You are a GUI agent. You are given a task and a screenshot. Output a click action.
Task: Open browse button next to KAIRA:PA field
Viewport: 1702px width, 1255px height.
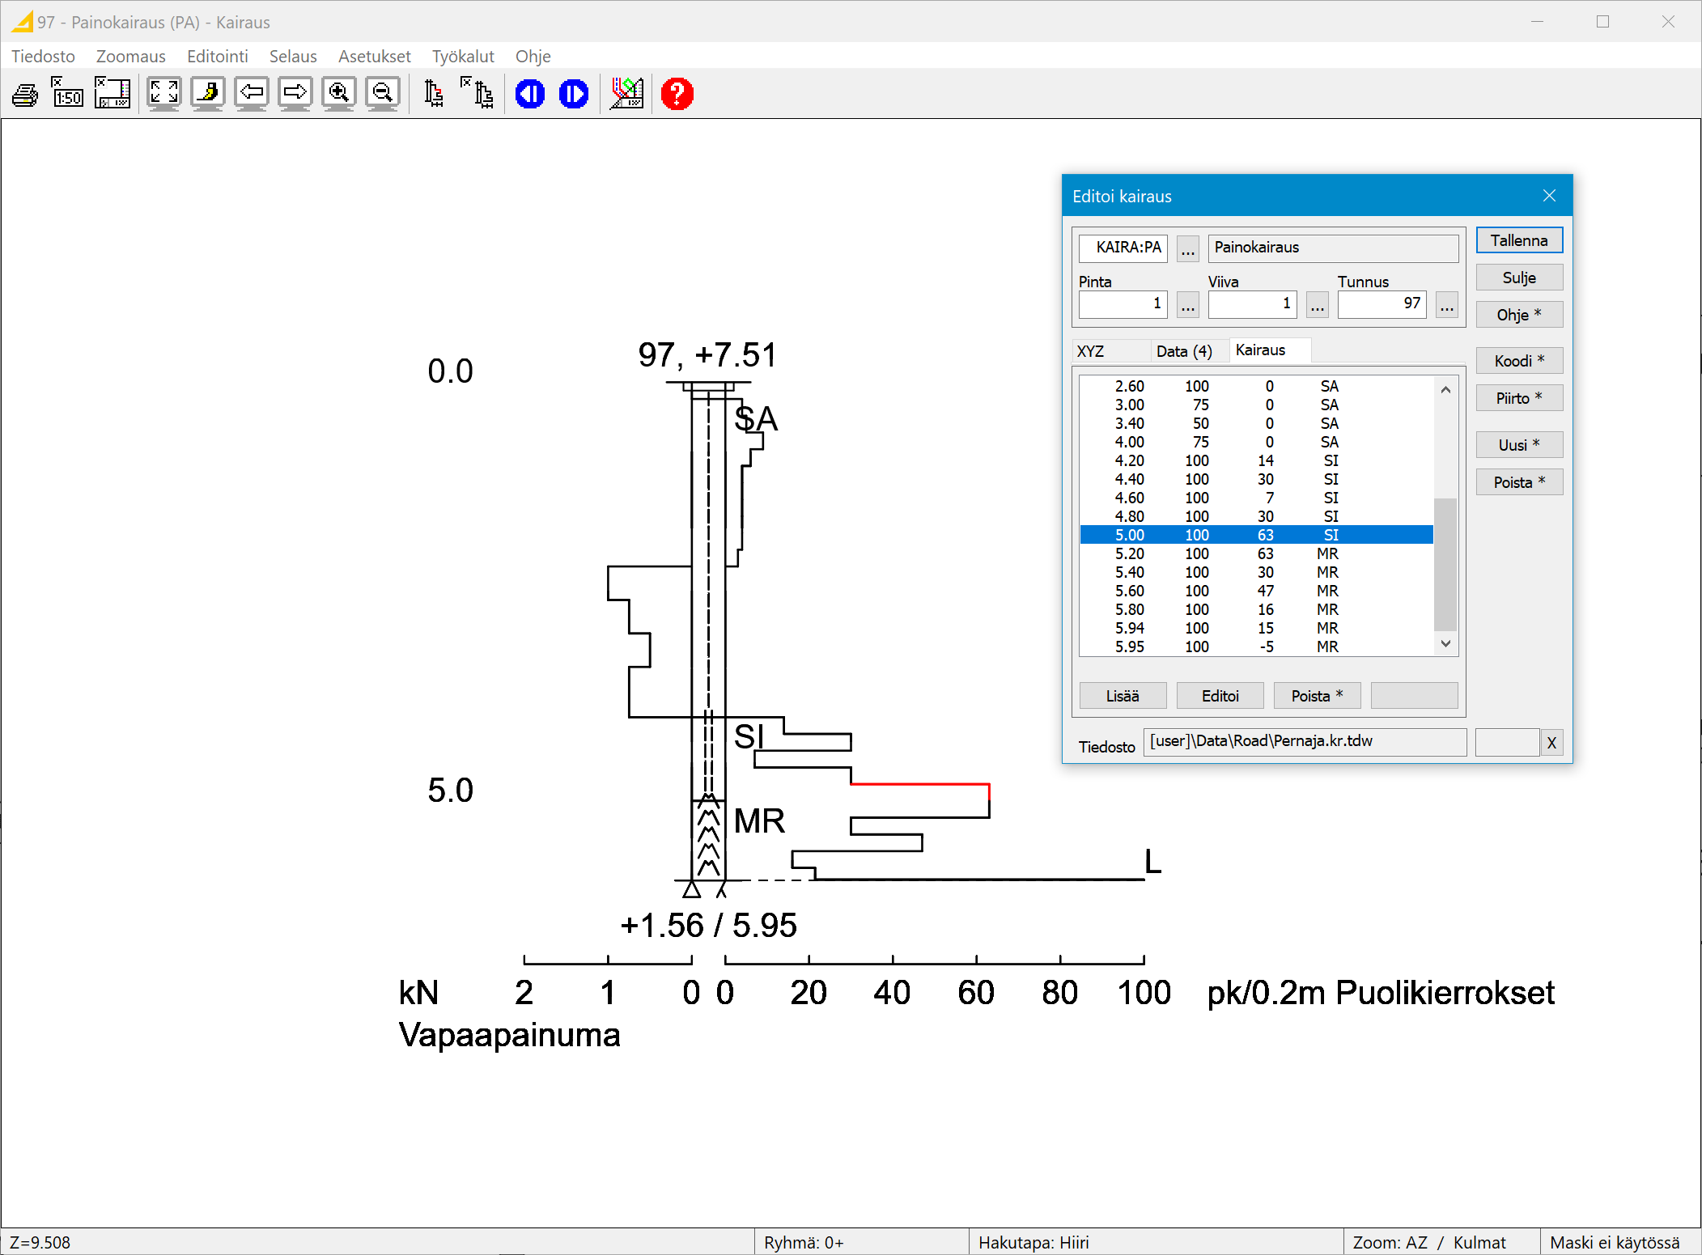tap(1187, 248)
